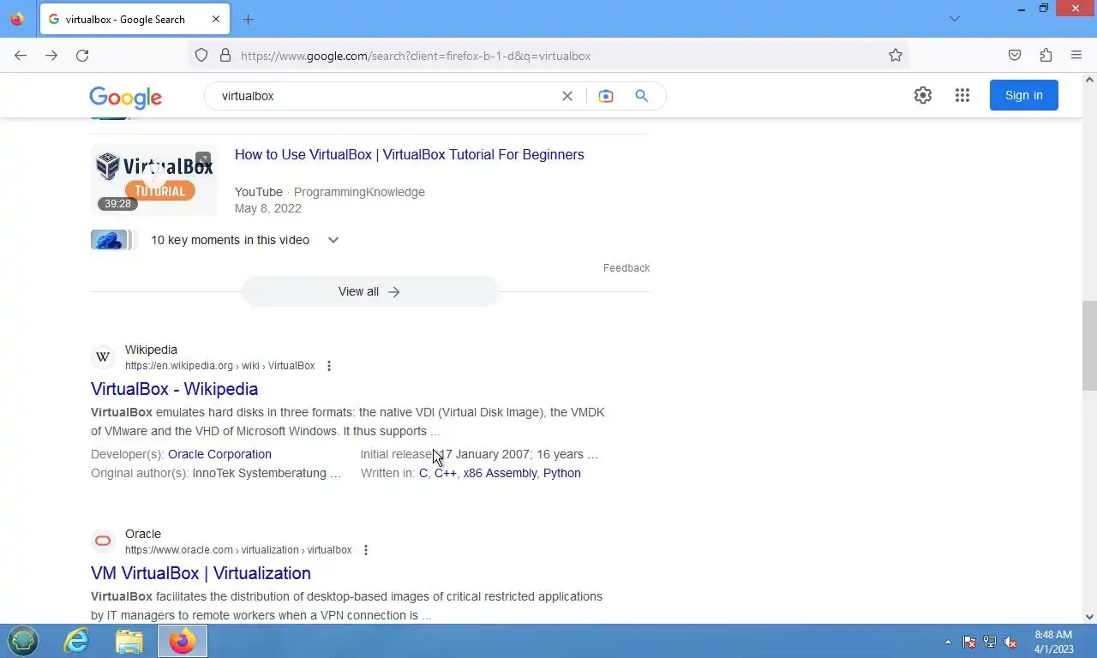
Task: Open the network tray icon
Action: point(990,642)
